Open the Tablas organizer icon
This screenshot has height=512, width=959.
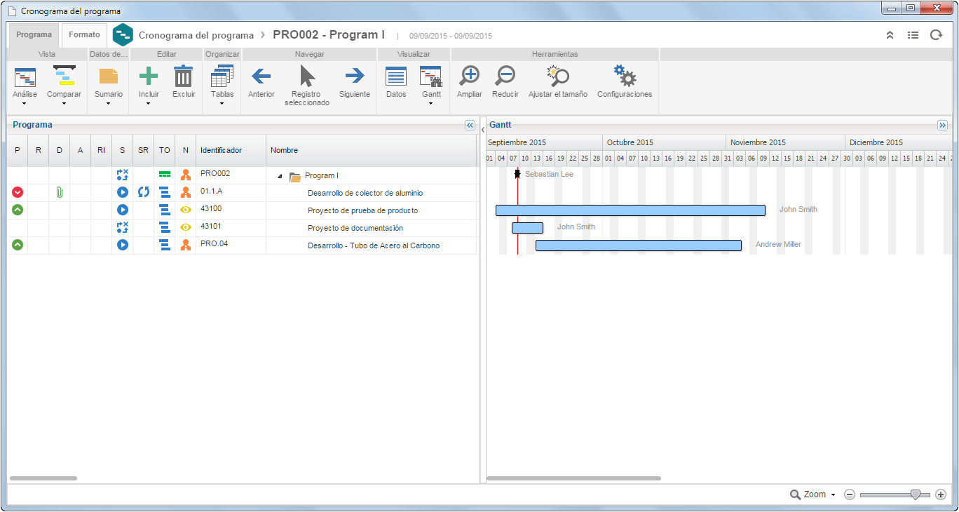(x=222, y=76)
